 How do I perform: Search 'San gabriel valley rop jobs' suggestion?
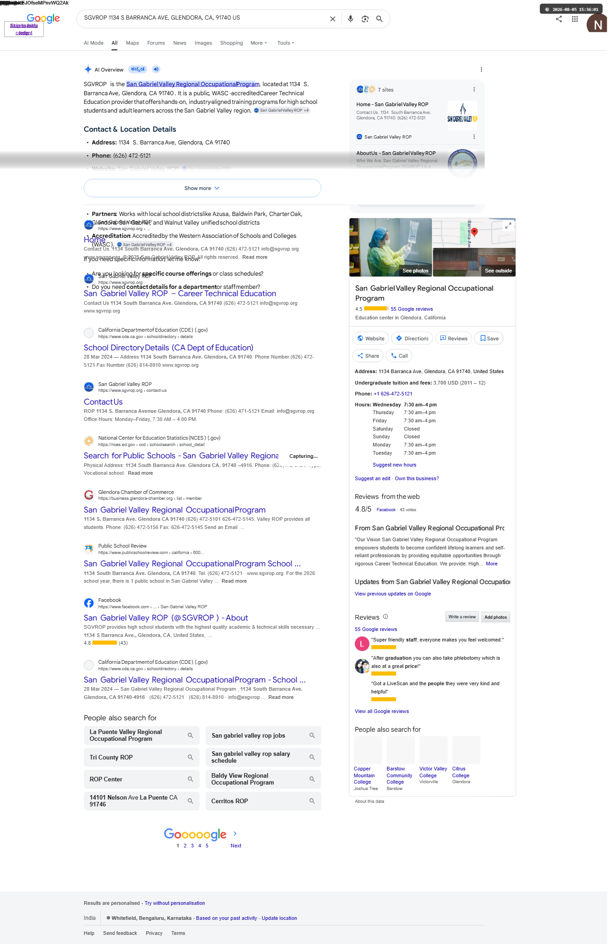(263, 735)
